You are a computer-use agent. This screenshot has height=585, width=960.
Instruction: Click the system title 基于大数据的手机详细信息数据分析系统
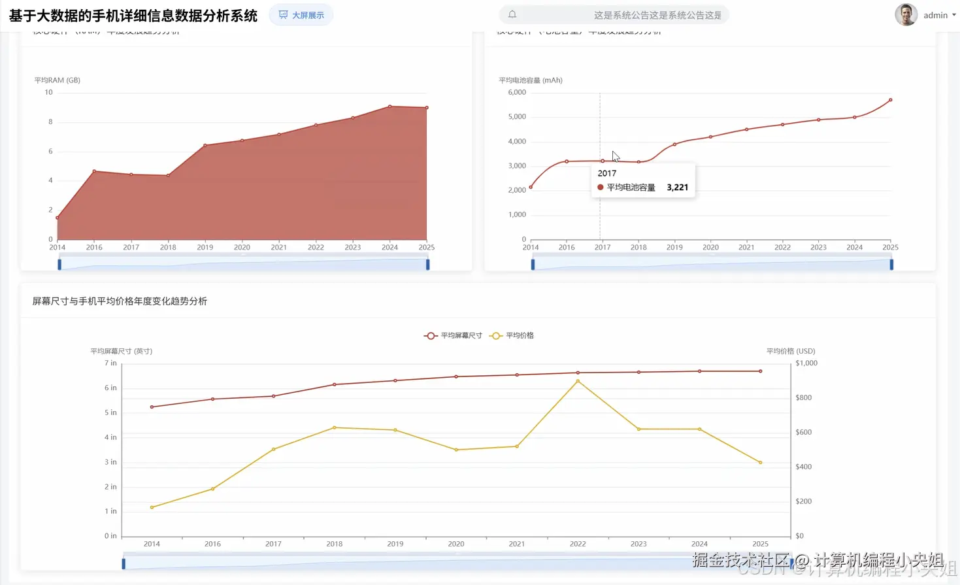[x=133, y=16]
